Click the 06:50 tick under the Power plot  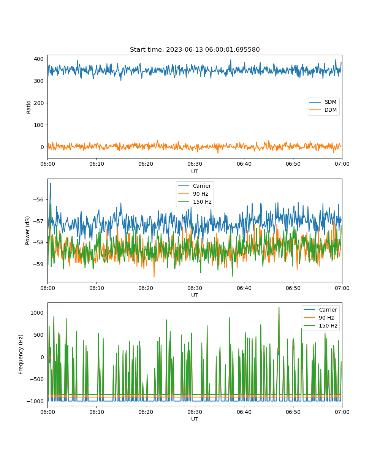coord(293,288)
